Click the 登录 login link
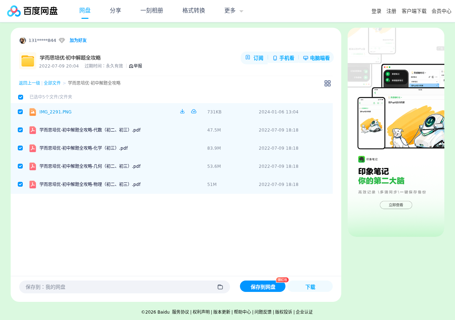The width and height of the screenshot is (455, 320). (x=376, y=11)
